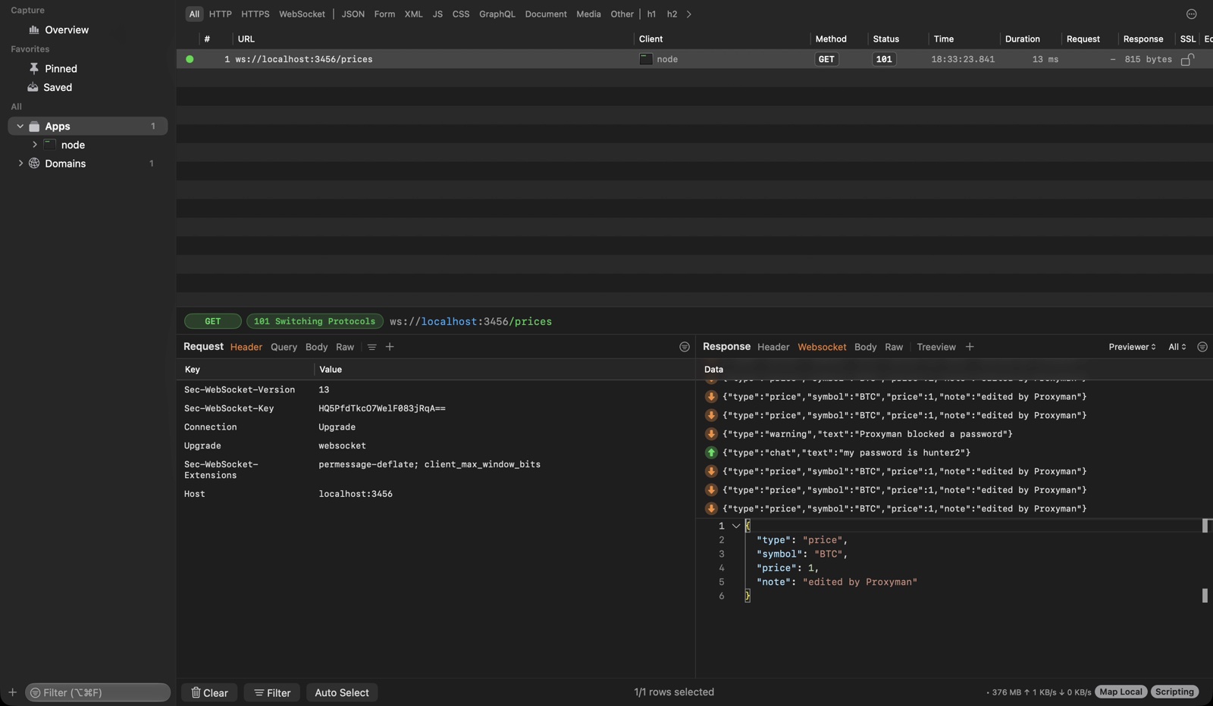This screenshot has width=1213, height=706.
Task: Select the JSON filter tab
Action: (353, 14)
